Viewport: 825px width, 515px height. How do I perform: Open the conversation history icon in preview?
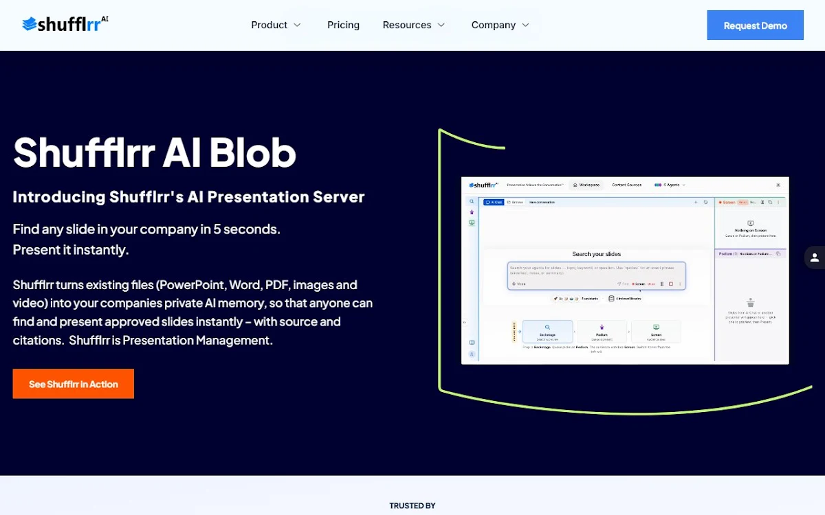[x=706, y=203]
